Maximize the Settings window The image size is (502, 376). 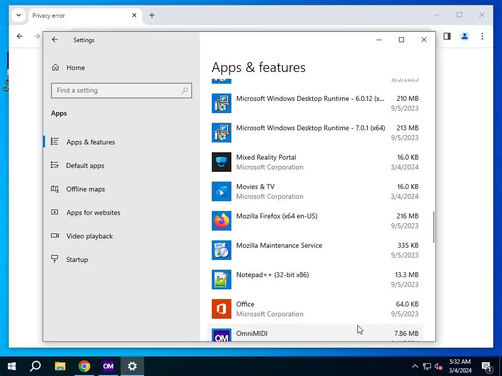pyautogui.click(x=402, y=40)
